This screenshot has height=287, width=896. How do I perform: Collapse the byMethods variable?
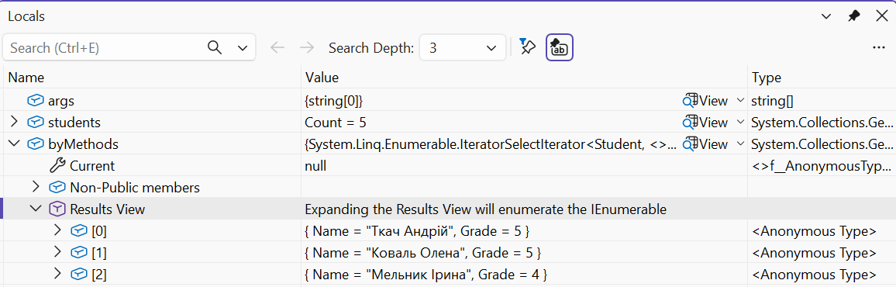[x=14, y=143]
